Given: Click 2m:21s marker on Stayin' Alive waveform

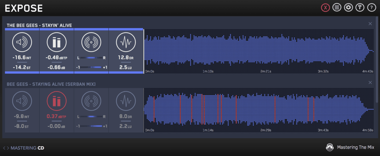Looking at the screenshot, I should click(x=265, y=71).
